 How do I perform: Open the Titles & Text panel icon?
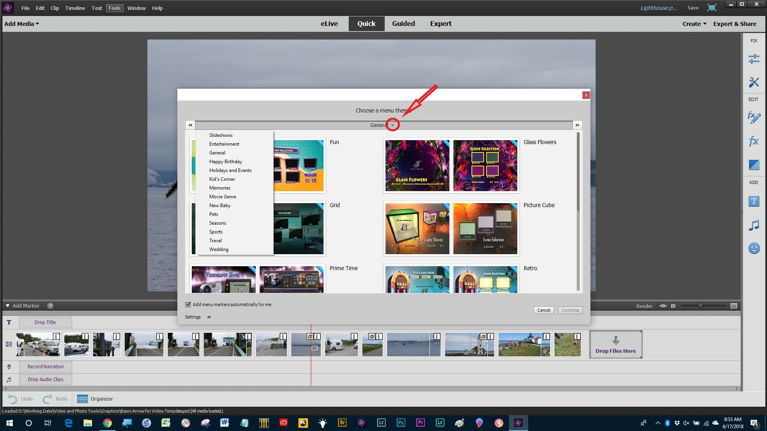tap(753, 201)
